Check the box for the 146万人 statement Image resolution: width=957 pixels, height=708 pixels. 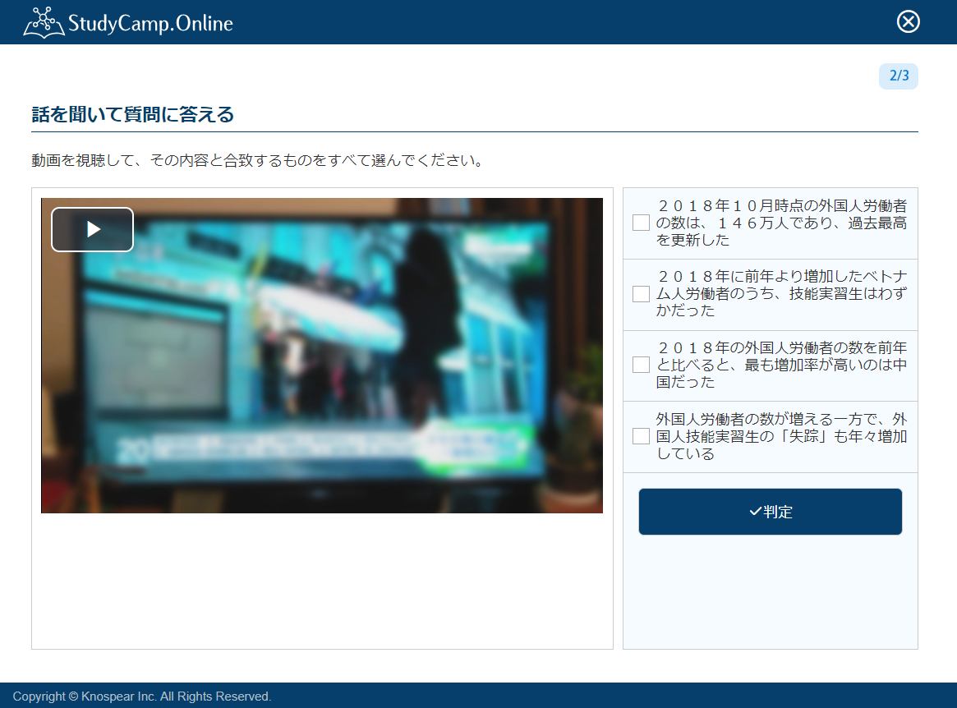641,223
